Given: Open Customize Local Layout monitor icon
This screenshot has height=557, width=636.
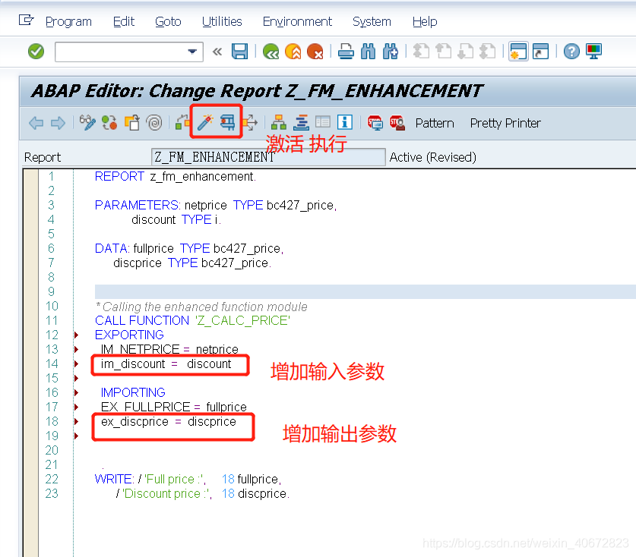Looking at the screenshot, I should click(593, 52).
